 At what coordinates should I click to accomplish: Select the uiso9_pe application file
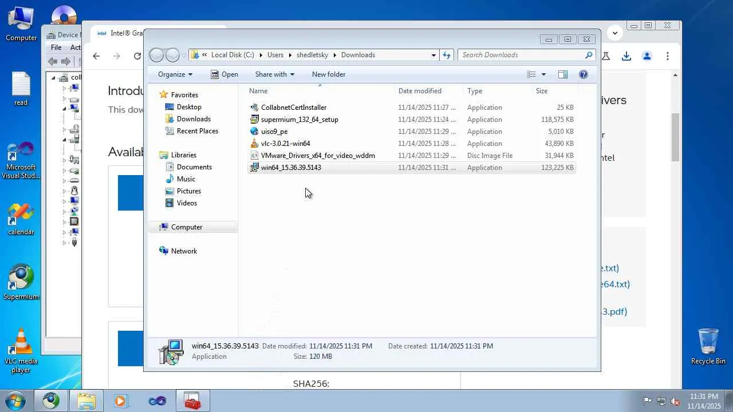tap(411, 132)
